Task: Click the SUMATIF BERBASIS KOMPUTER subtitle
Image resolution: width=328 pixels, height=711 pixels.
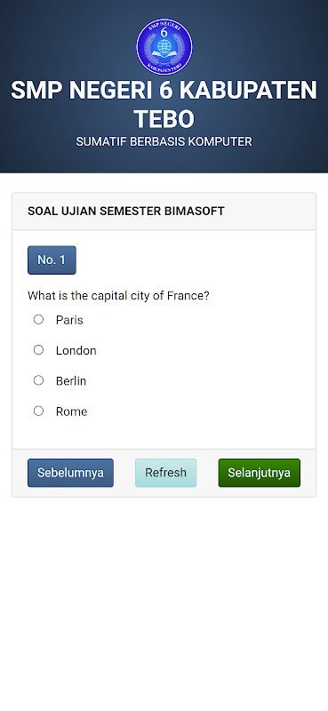Action: click(164, 141)
